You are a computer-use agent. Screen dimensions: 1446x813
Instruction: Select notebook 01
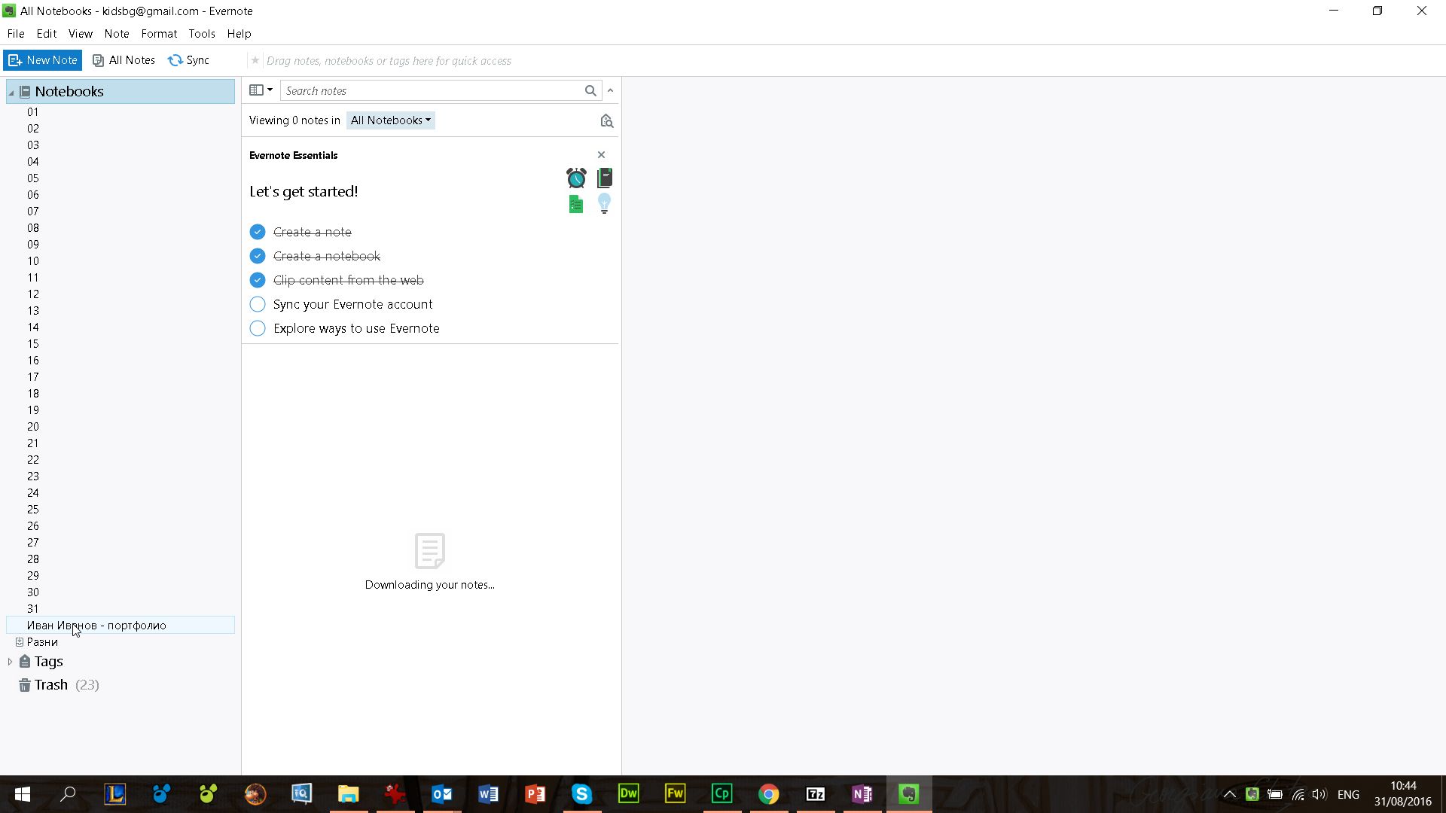tap(33, 112)
